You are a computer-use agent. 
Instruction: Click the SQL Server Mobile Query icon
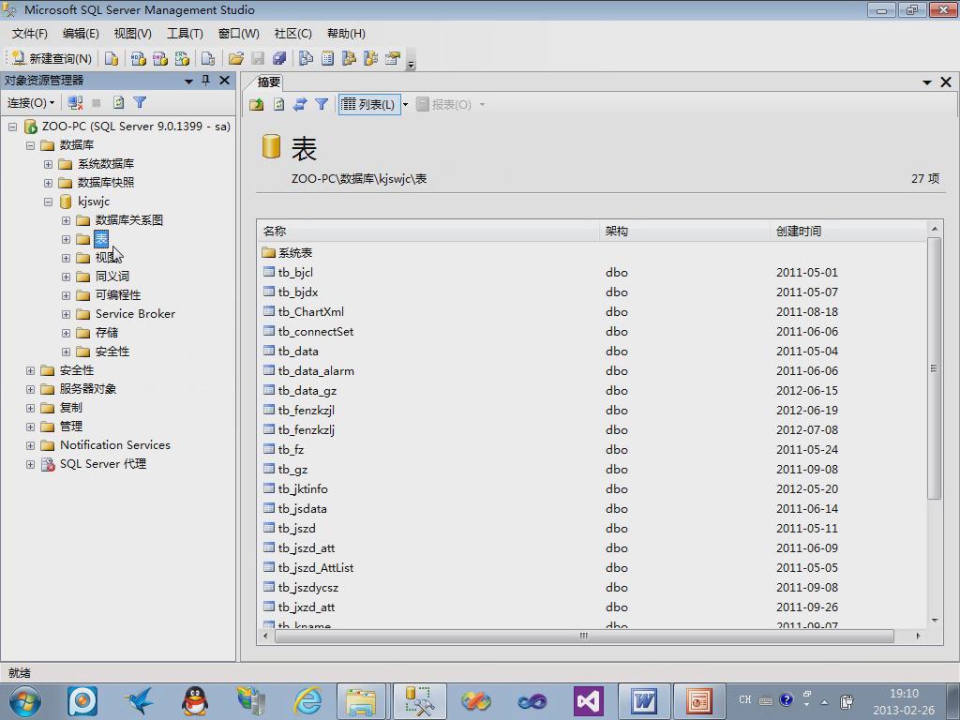(x=208, y=58)
